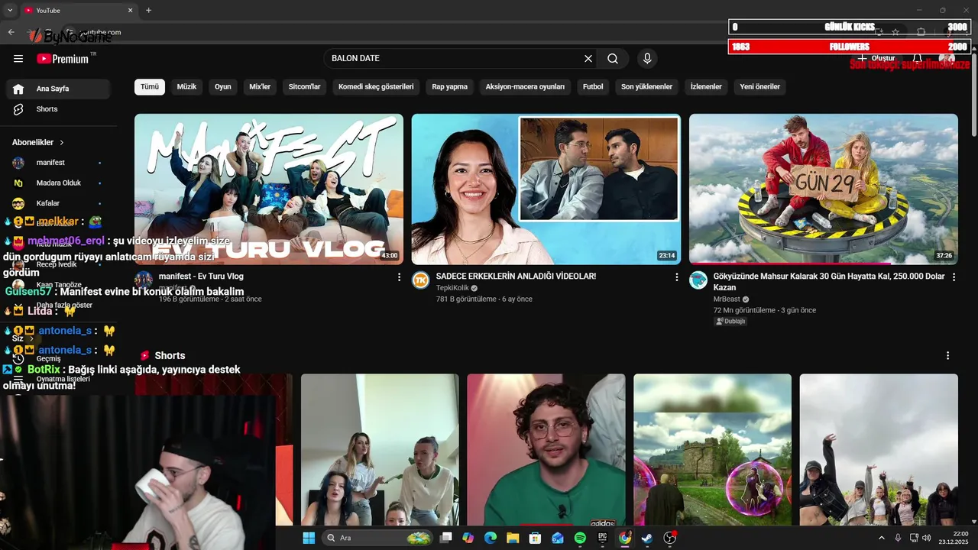Open the Ana Sayfa home icon in the sidebar

[x=18, y=89]
